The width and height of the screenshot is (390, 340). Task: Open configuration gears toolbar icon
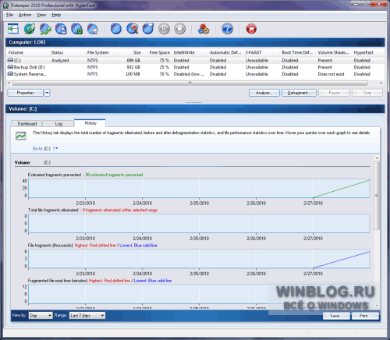tap(204, 29)
